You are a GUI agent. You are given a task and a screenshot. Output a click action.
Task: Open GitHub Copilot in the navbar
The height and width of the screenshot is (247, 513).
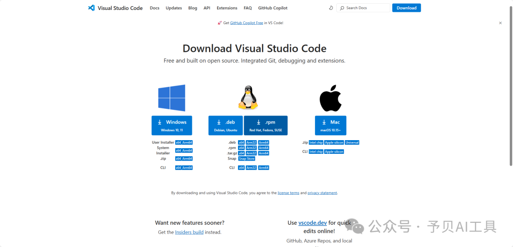(273, 8)
